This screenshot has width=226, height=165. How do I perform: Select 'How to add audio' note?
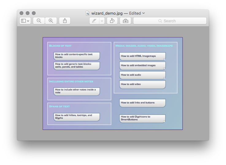(142, 75)
